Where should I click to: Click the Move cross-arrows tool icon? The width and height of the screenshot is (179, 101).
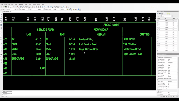(38, 7)
